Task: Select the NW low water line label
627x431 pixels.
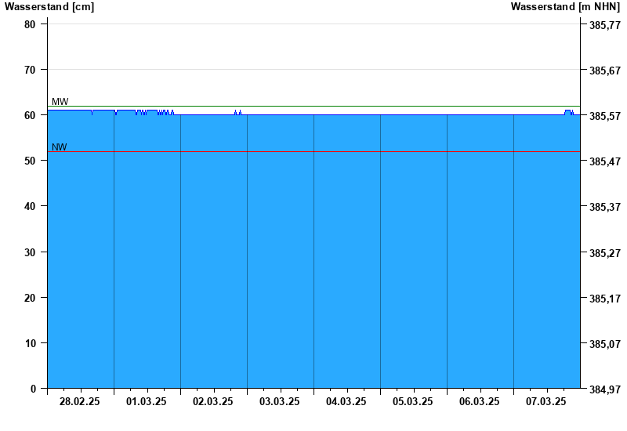Action: [60, 147]
